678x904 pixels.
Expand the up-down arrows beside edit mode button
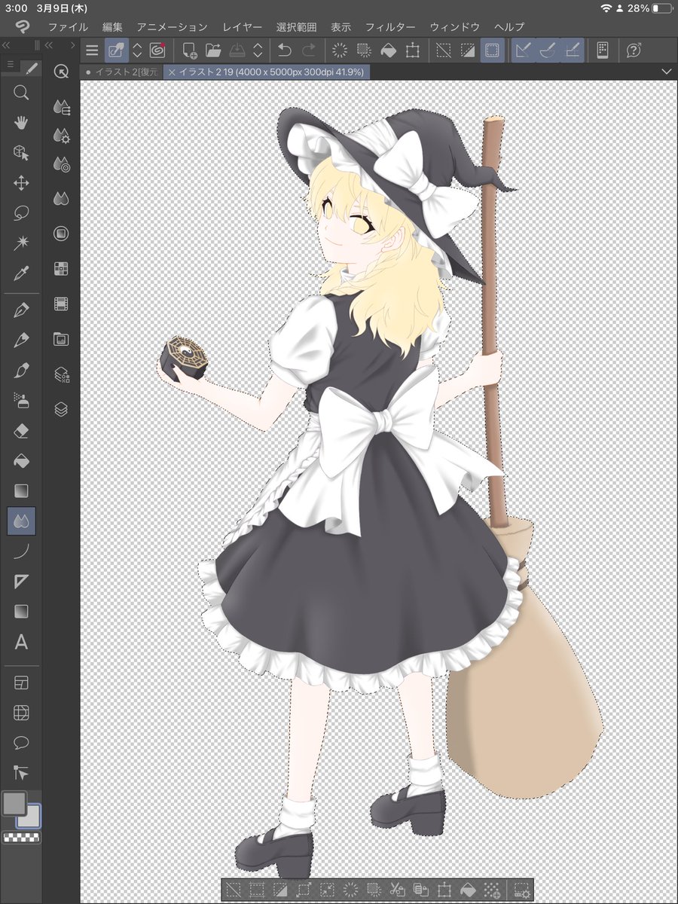pos(138,50)
